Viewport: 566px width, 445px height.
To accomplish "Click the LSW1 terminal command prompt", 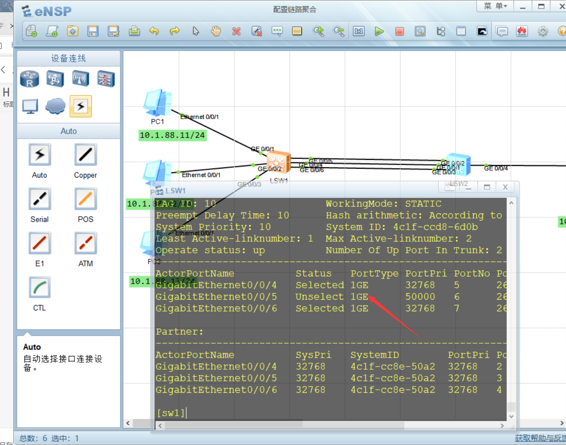I will click(171, 413).
